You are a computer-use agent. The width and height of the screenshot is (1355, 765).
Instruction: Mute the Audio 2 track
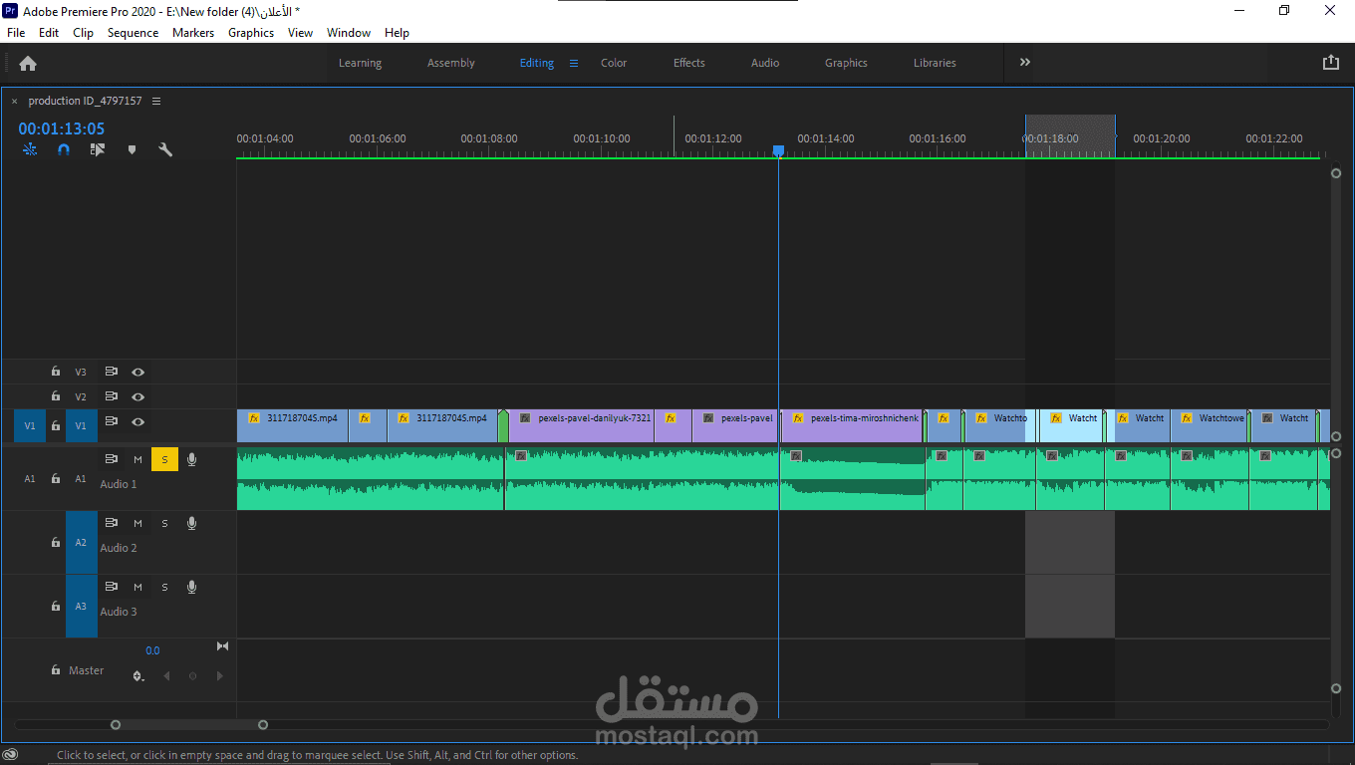137,523
